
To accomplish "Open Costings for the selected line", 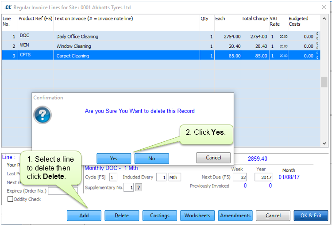I will click(x=160, y=216).
